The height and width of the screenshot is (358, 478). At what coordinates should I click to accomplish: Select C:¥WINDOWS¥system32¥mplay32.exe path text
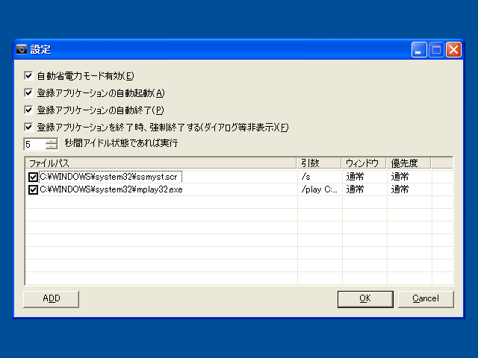(111, 189)
